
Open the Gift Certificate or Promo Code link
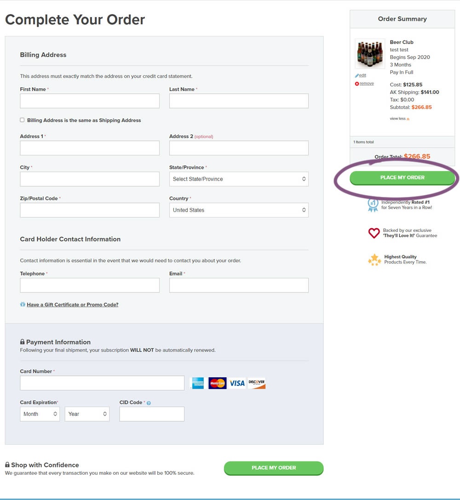72,305
